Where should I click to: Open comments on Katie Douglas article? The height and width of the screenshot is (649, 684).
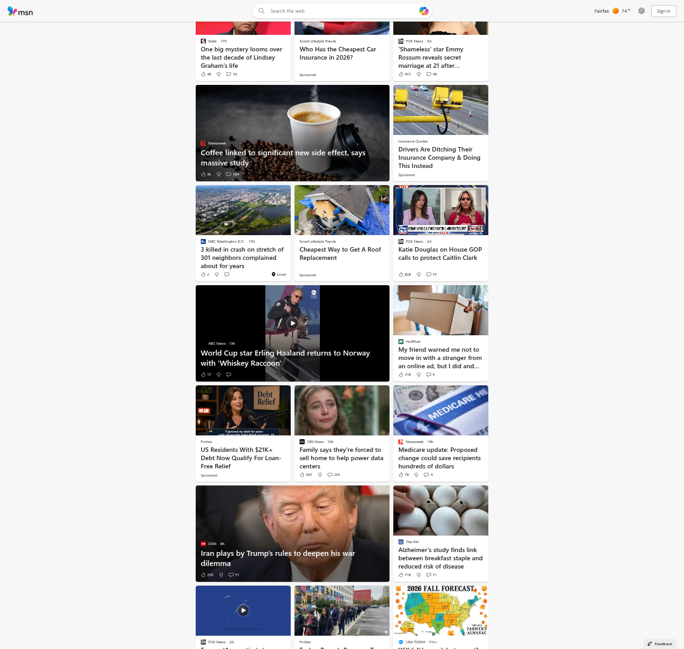[431, 274]
